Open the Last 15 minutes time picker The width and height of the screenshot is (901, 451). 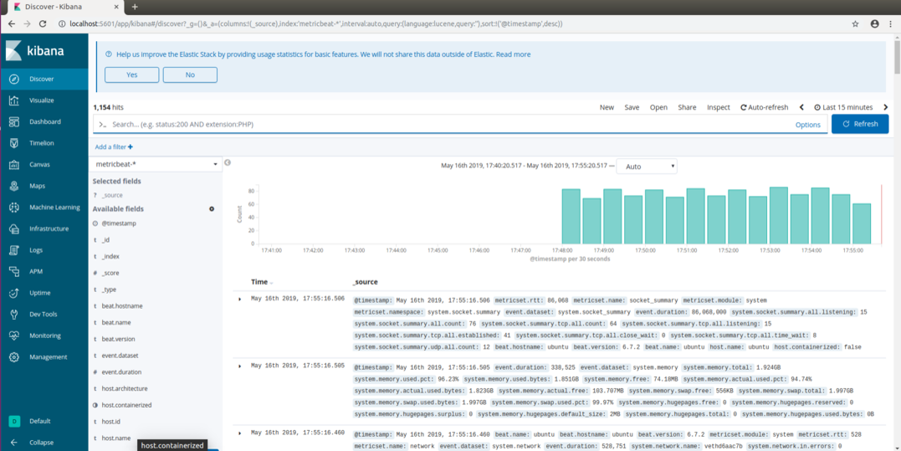point(843,107)
